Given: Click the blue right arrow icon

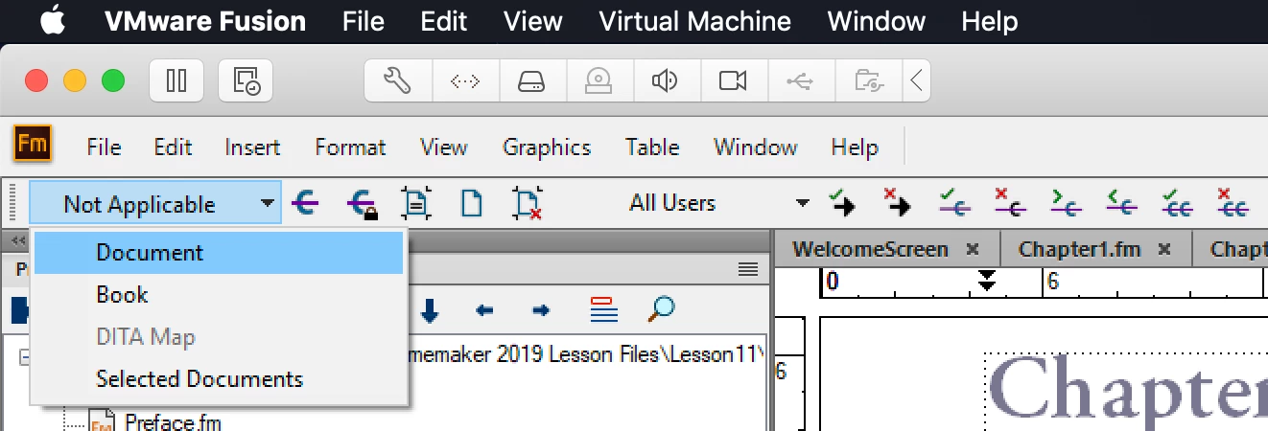Looking at the screenshot, I should (x=541, y=309).
